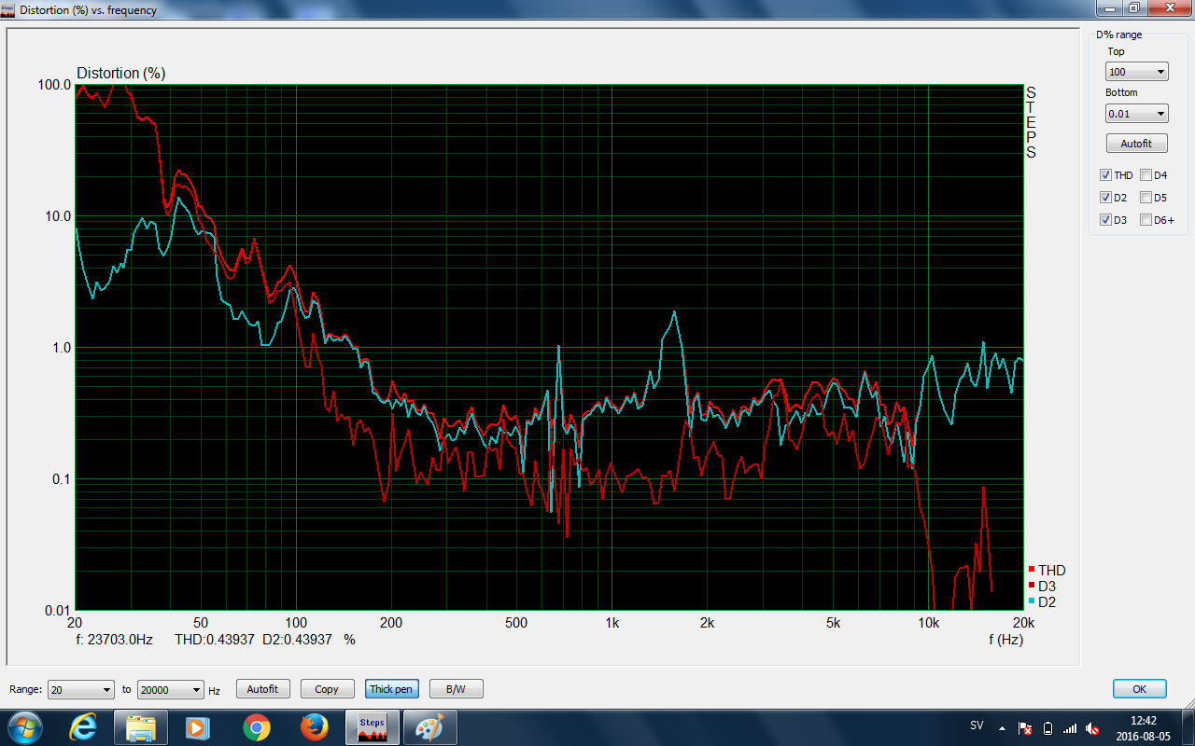Enable the D6+ checkbox

click(1146, 220)
